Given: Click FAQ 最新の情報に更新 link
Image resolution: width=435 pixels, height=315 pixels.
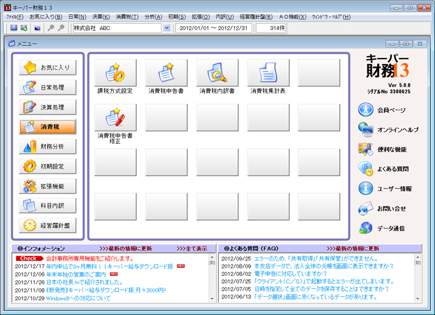Looking at the screenshot, I should tap(353, 248).
